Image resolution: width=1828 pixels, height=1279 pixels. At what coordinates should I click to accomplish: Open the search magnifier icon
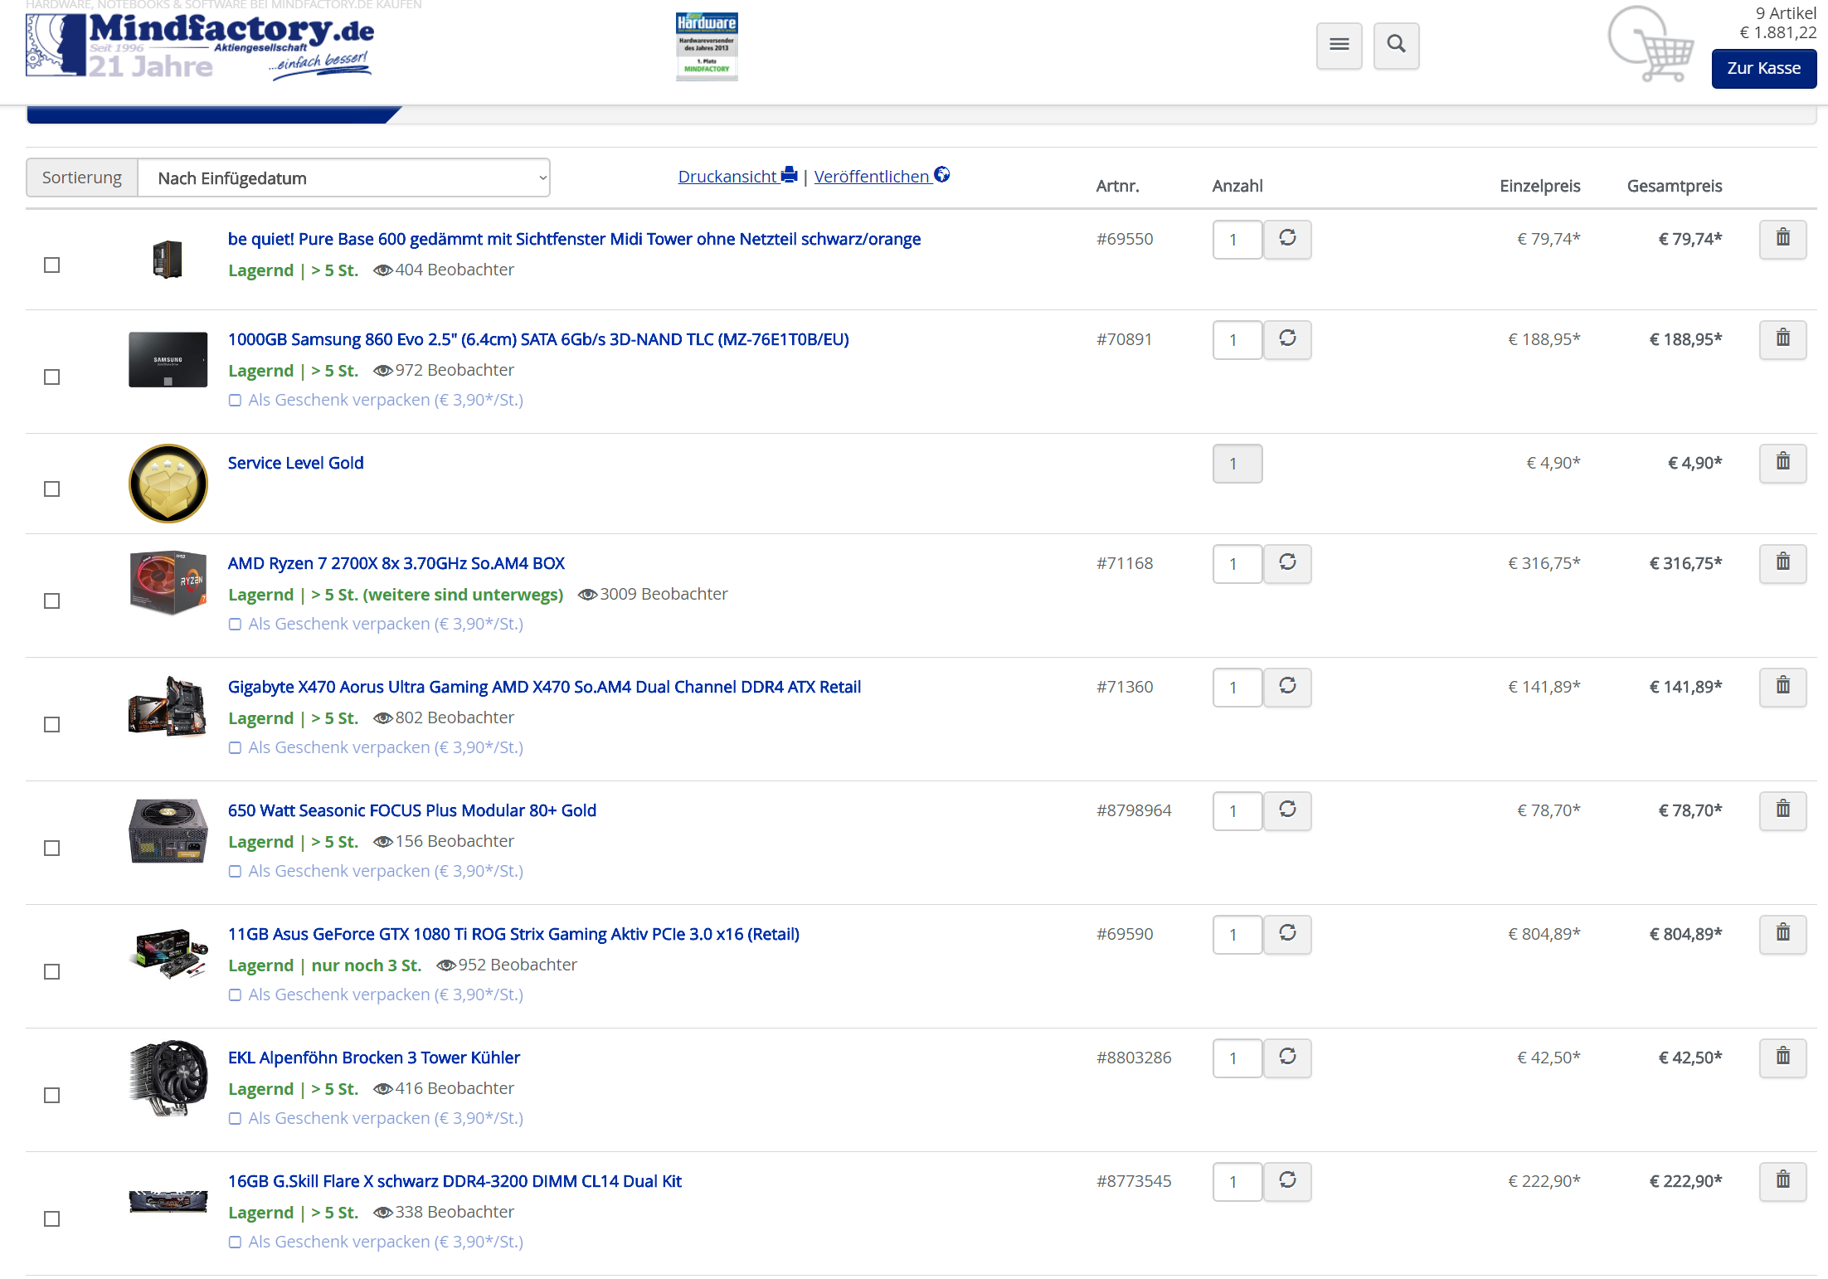pyautogui.click(x=1396, y=46)
